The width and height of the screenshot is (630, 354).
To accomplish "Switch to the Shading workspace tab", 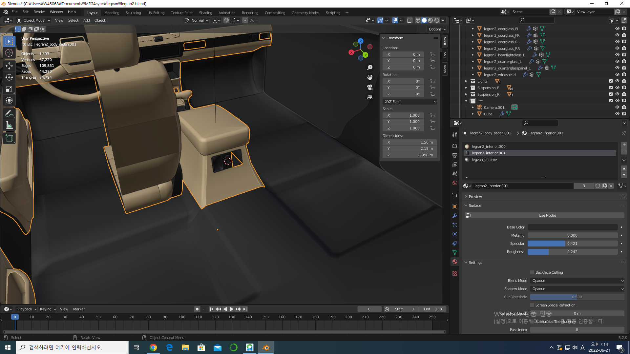I will click(x=205, y=13).
